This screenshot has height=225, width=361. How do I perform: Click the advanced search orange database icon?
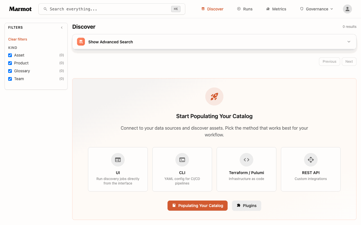tap(81, 42)
